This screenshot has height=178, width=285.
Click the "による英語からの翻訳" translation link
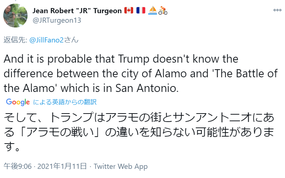coord(65,102)
